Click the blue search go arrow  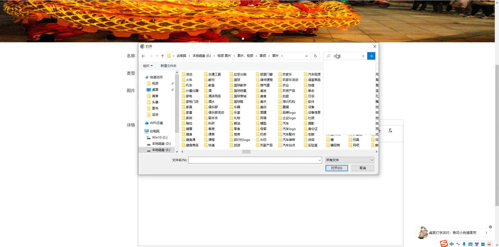click(371, 56)
